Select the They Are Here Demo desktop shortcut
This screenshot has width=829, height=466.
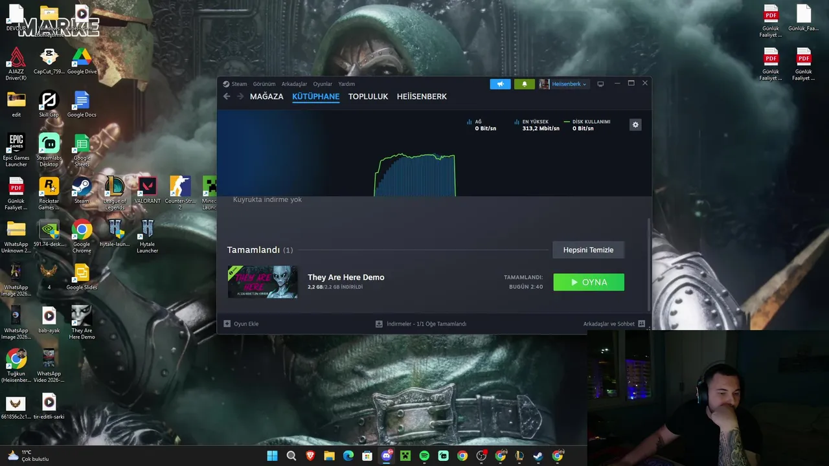82,323
